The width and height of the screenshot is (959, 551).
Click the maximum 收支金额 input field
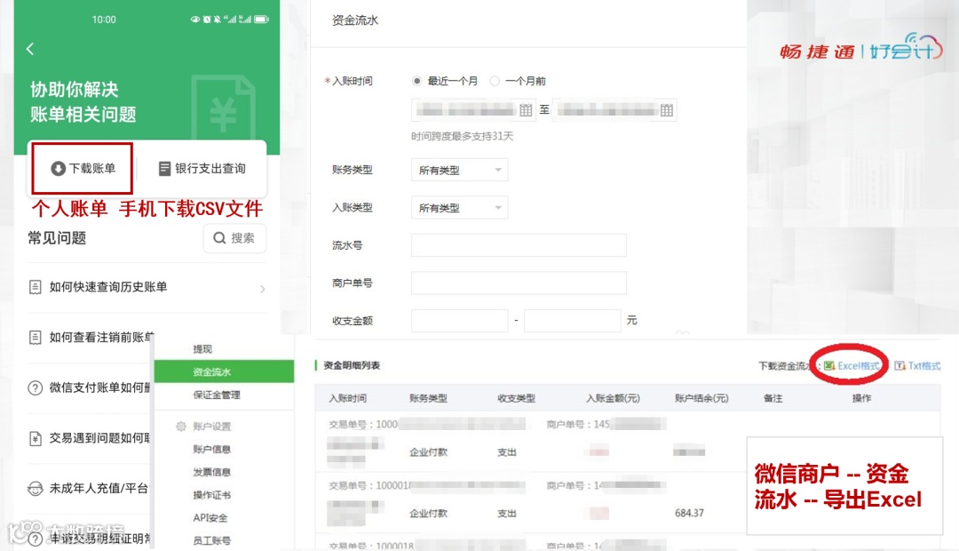coord(573,321)
